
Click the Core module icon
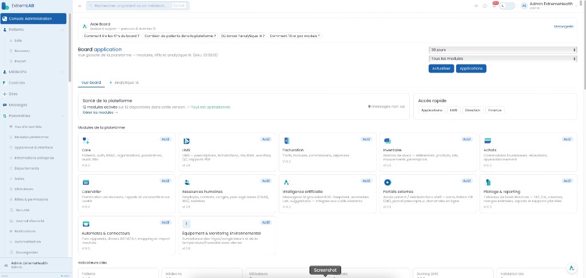pyautogui.click(x=86, y=140)
